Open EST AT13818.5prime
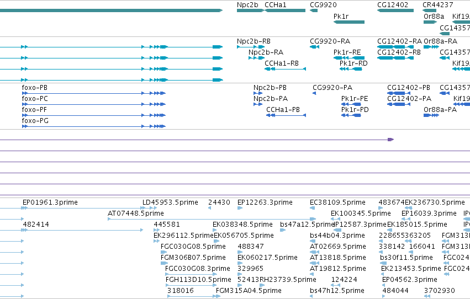 [x=338, y=258]
